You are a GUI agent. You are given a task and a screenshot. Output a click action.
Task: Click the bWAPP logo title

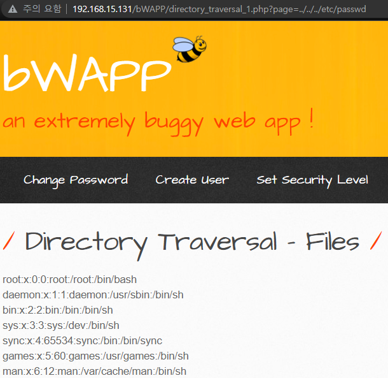(x=87, y=73)
